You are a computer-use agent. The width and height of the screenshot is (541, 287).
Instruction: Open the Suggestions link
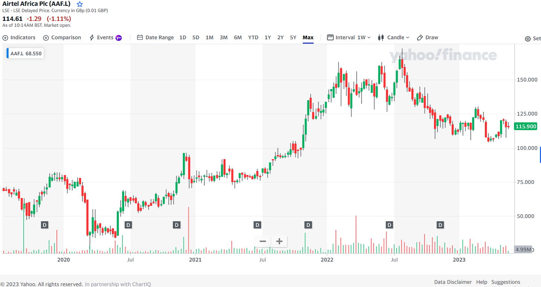506,282
